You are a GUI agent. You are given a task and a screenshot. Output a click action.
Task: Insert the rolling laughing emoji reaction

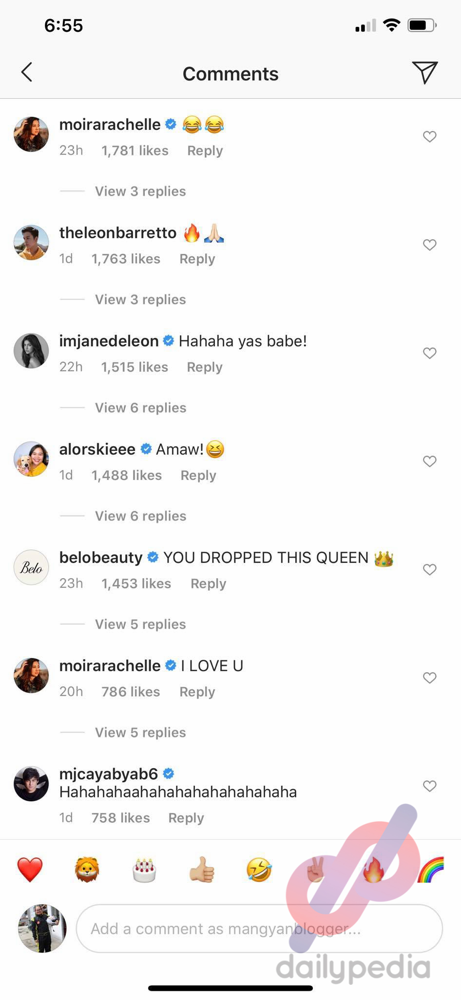[259, 870]
